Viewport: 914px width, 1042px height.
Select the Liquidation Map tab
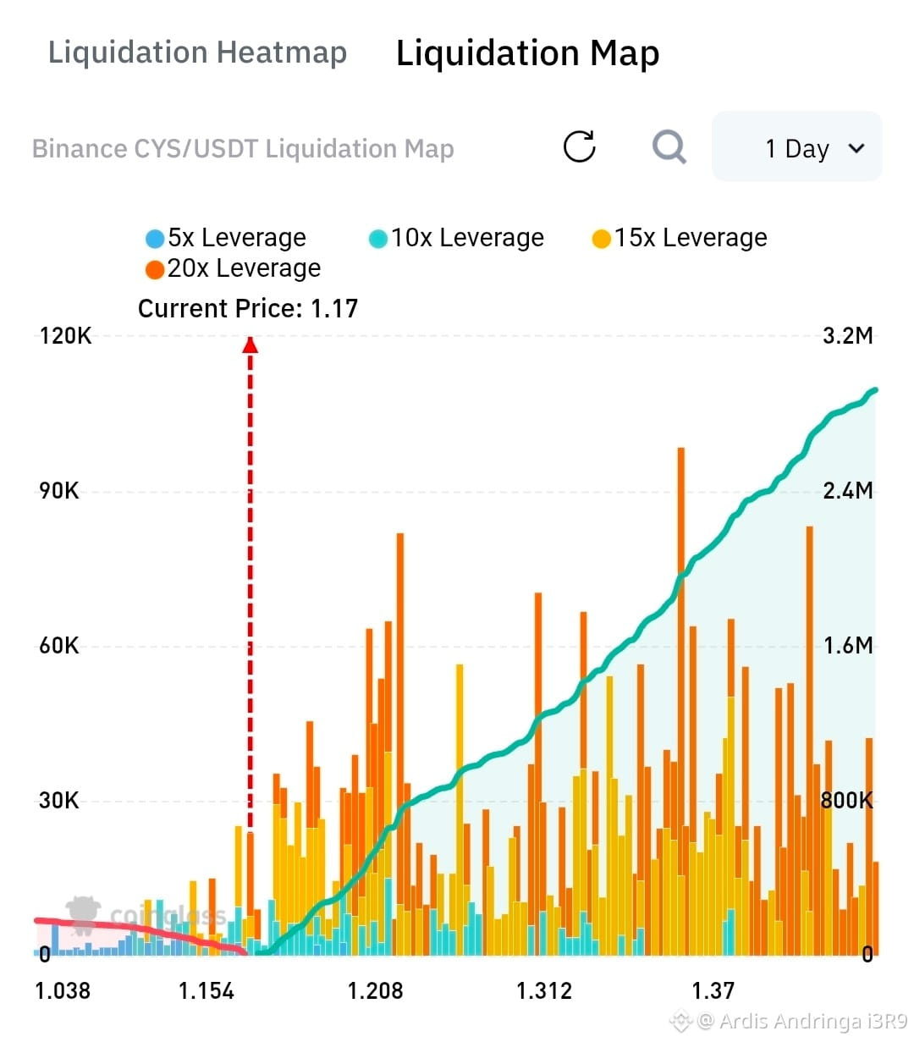[528, 53]
